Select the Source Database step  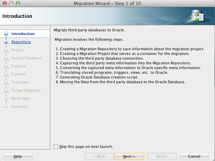[26, 58]
